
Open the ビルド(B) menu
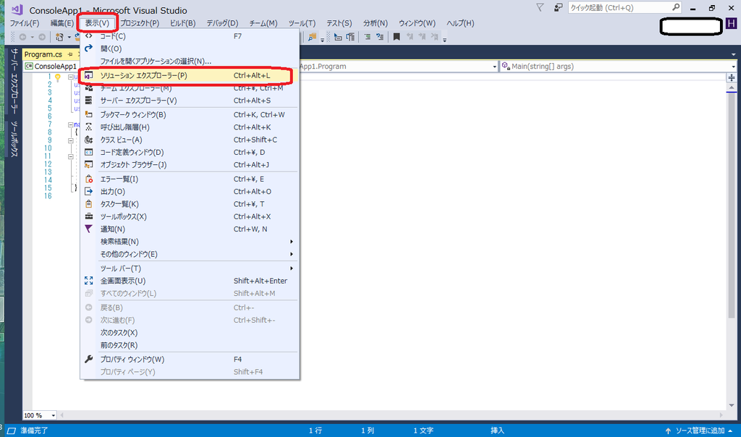pos(182,23)
